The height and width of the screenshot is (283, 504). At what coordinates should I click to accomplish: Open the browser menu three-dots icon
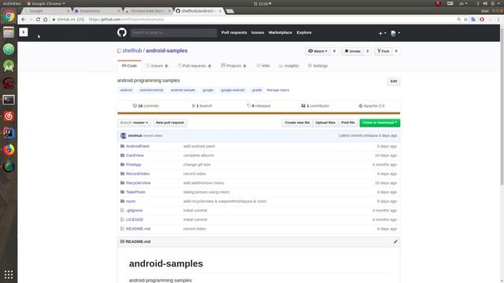pos(498,19)
